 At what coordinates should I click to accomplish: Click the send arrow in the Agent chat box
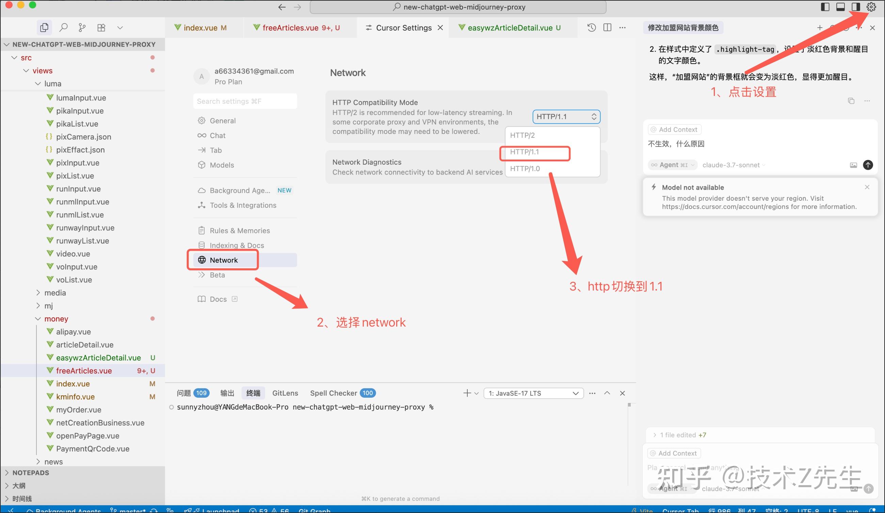coord(868,165)
